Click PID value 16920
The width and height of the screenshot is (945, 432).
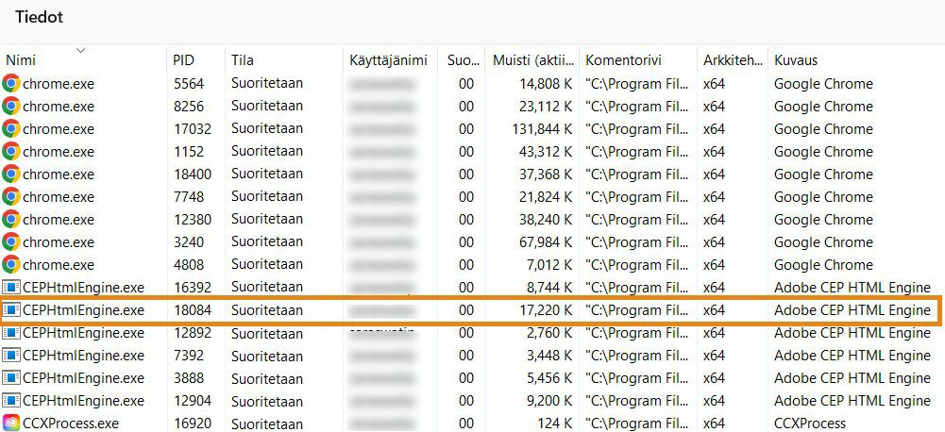(193, 423)
